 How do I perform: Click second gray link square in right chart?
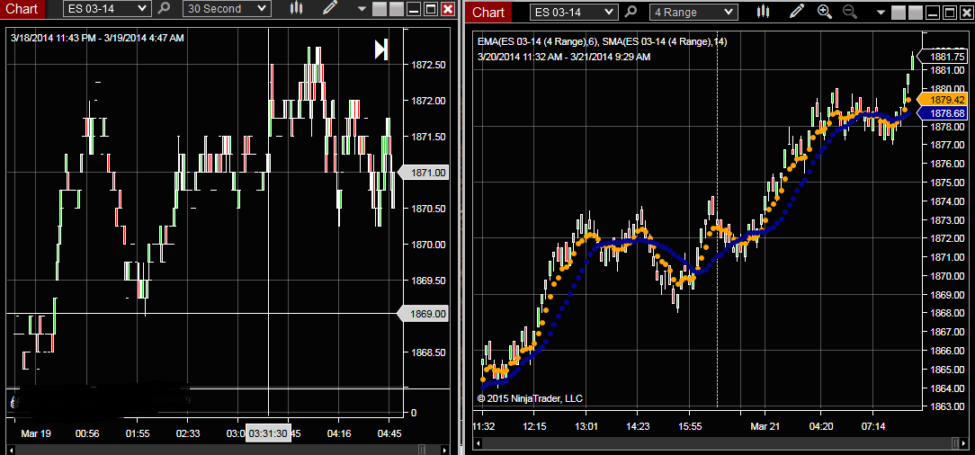[914, 13]
